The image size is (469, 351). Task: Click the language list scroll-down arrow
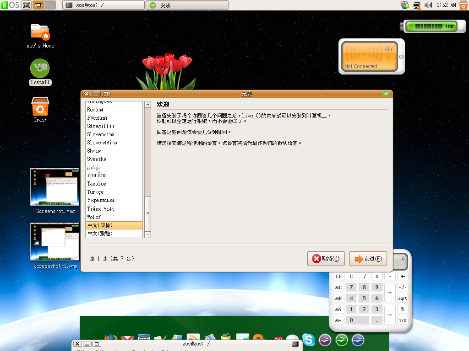(148, 234)
